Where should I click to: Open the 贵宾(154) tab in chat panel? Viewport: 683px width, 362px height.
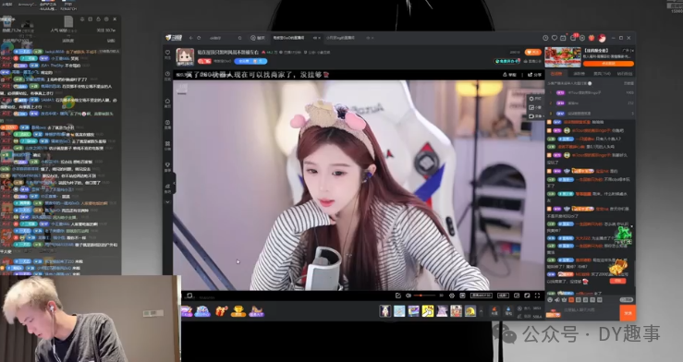[602, 74]
